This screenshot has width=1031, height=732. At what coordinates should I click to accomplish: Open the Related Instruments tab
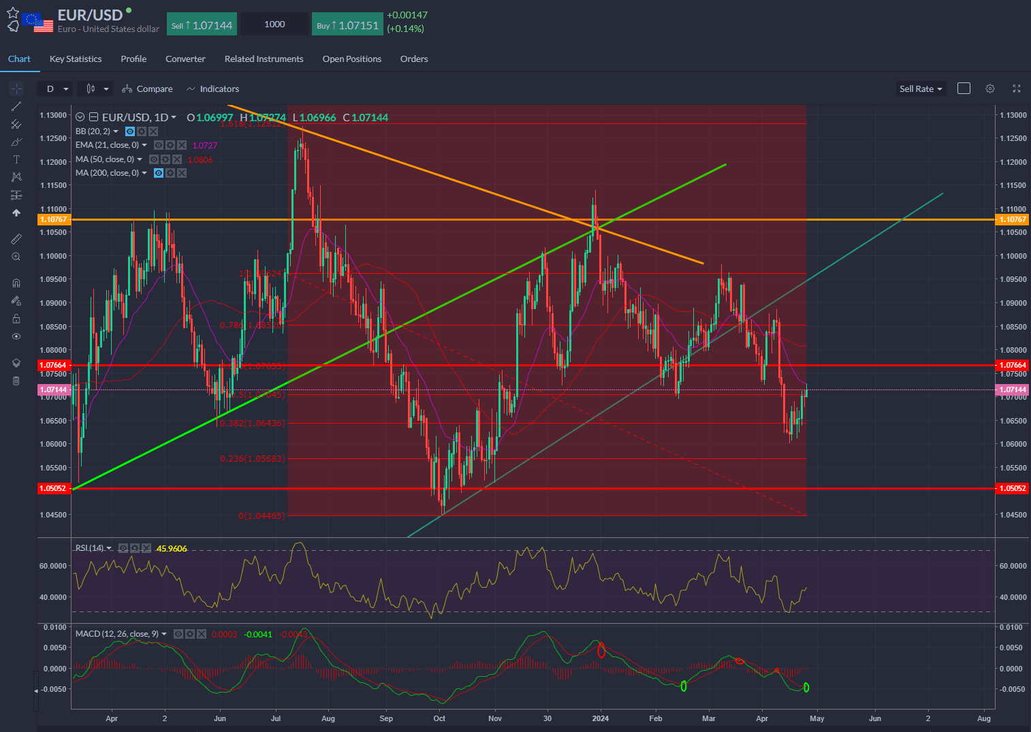264,59
